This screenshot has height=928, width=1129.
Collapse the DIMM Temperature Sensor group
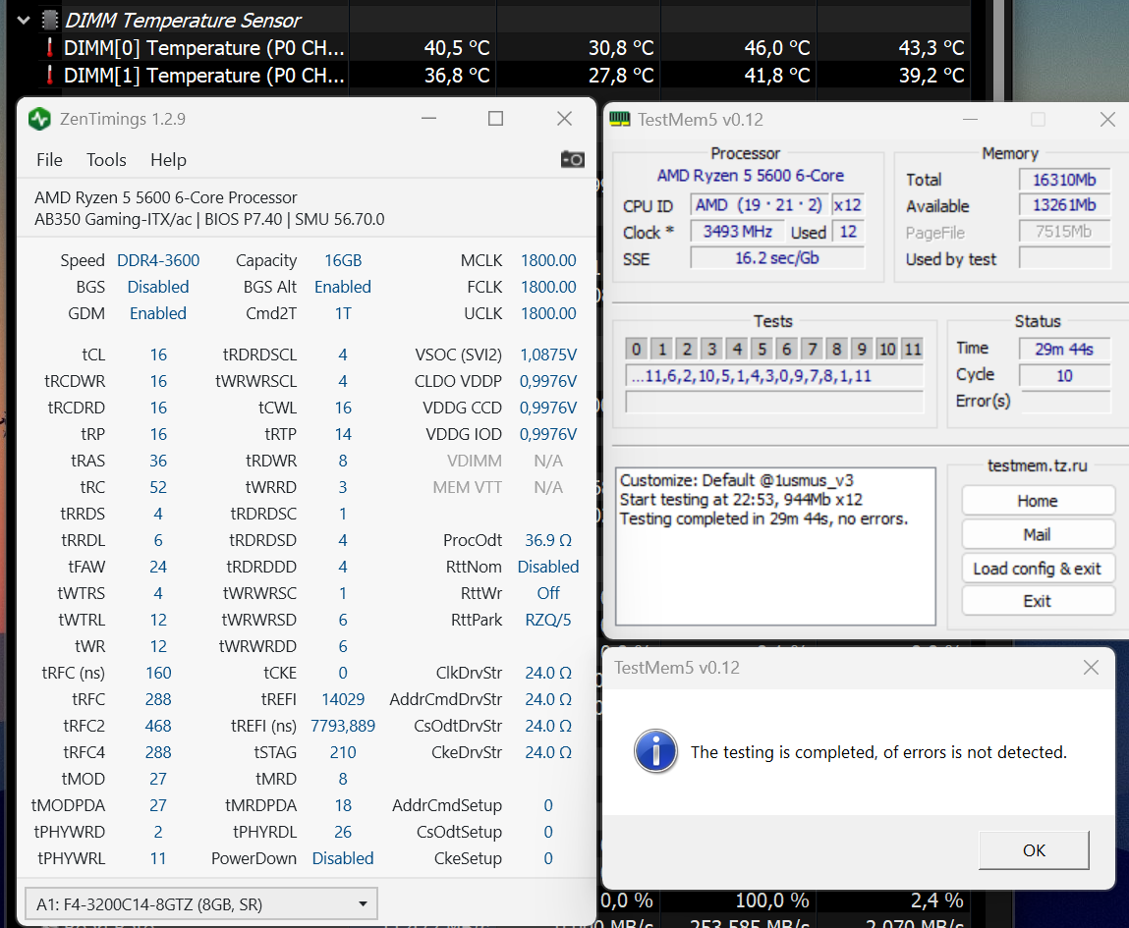click(x=24, y=21)
